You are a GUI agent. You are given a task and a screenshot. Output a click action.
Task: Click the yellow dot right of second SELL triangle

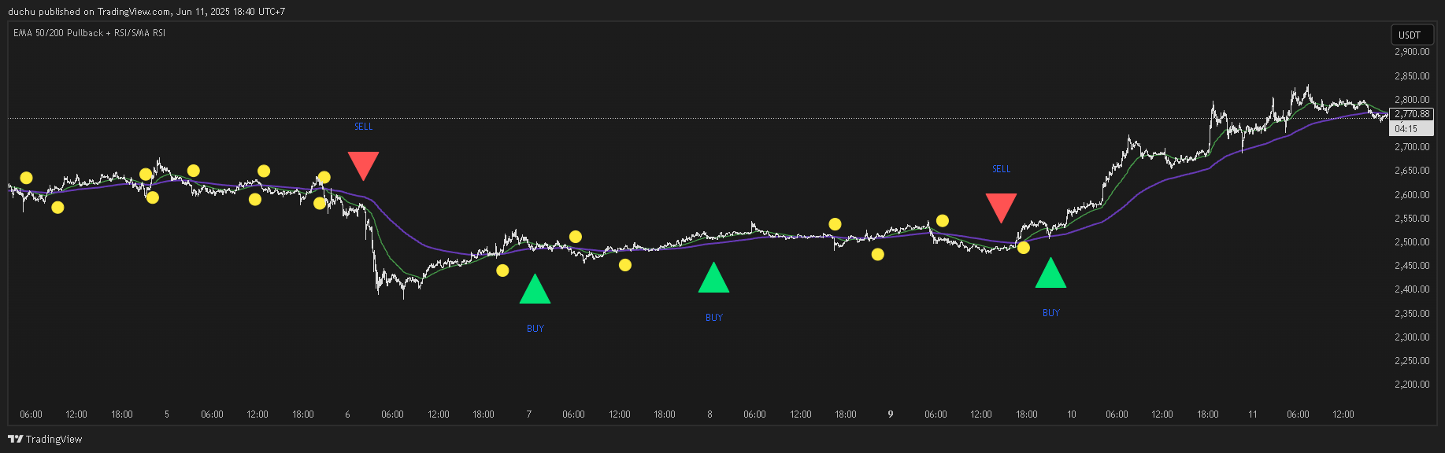point(1024,248)
